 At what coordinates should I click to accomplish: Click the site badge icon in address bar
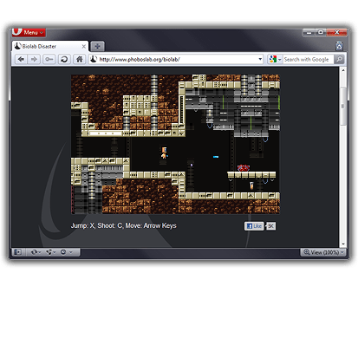coord(94,59)
